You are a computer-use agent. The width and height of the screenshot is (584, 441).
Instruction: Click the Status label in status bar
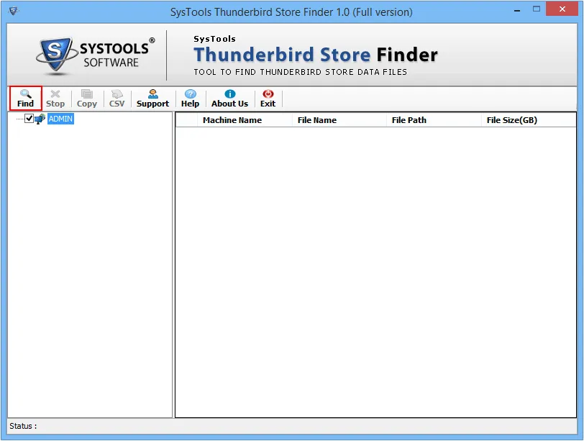[x=23, y=426]
